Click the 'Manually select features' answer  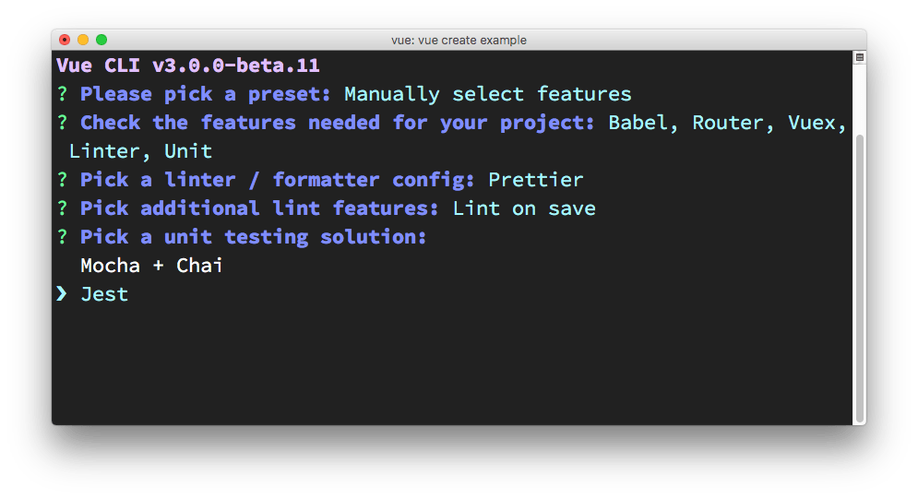(488, 94)
